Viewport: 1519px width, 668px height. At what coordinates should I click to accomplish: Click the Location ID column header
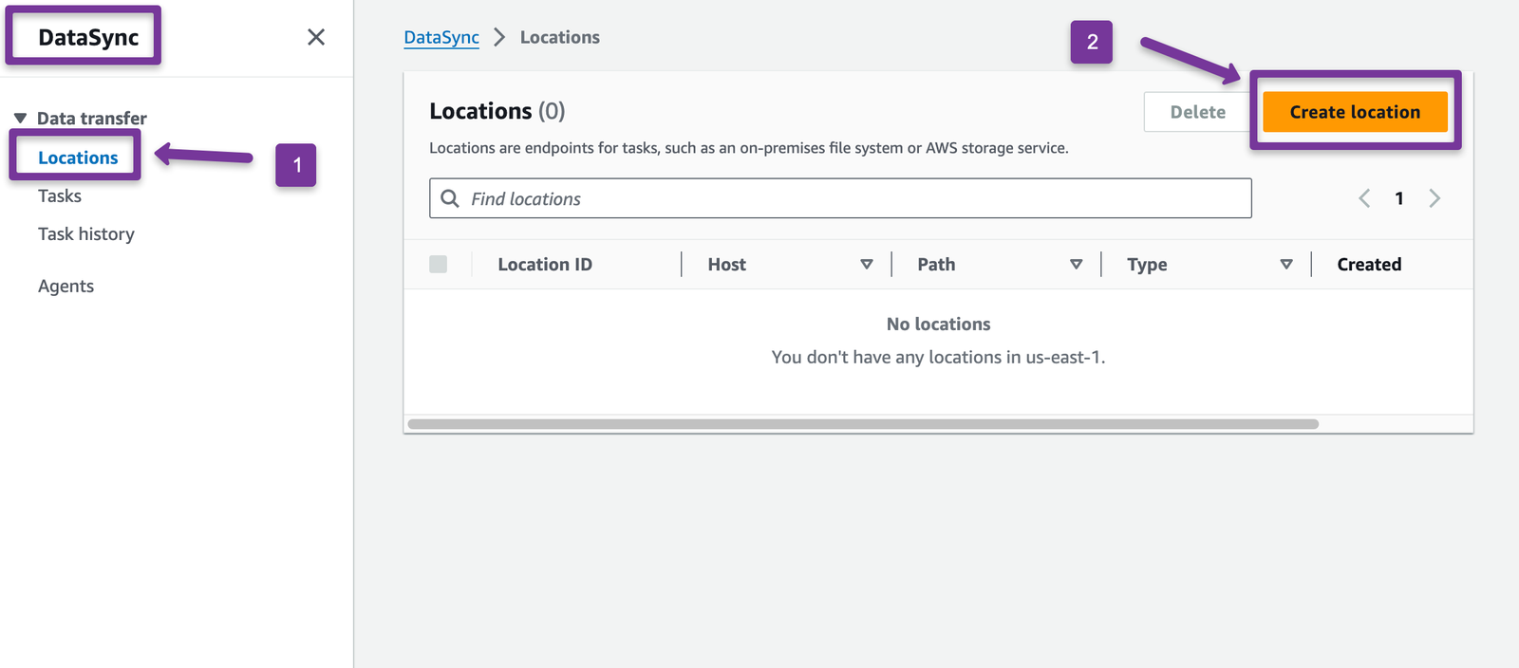(x=545, y=265)
